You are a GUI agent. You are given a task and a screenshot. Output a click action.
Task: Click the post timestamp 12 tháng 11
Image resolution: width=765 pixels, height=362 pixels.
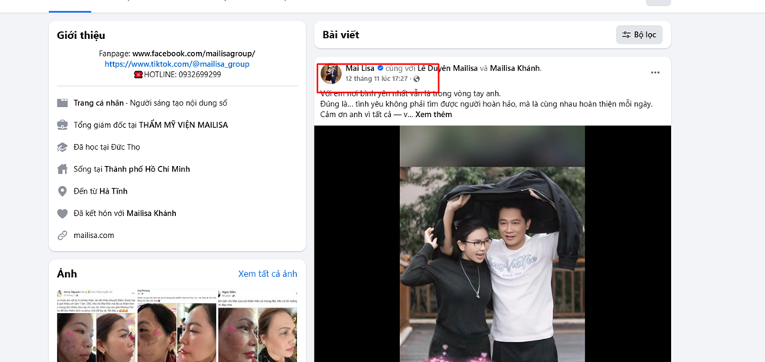(376, 79)
